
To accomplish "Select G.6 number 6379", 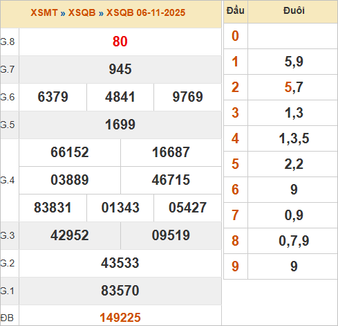I will (53, 97).
